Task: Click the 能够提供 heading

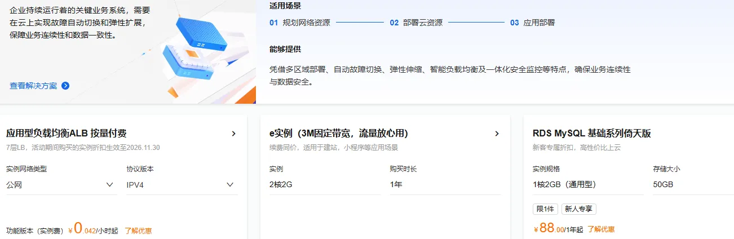Action: [285, 50]
